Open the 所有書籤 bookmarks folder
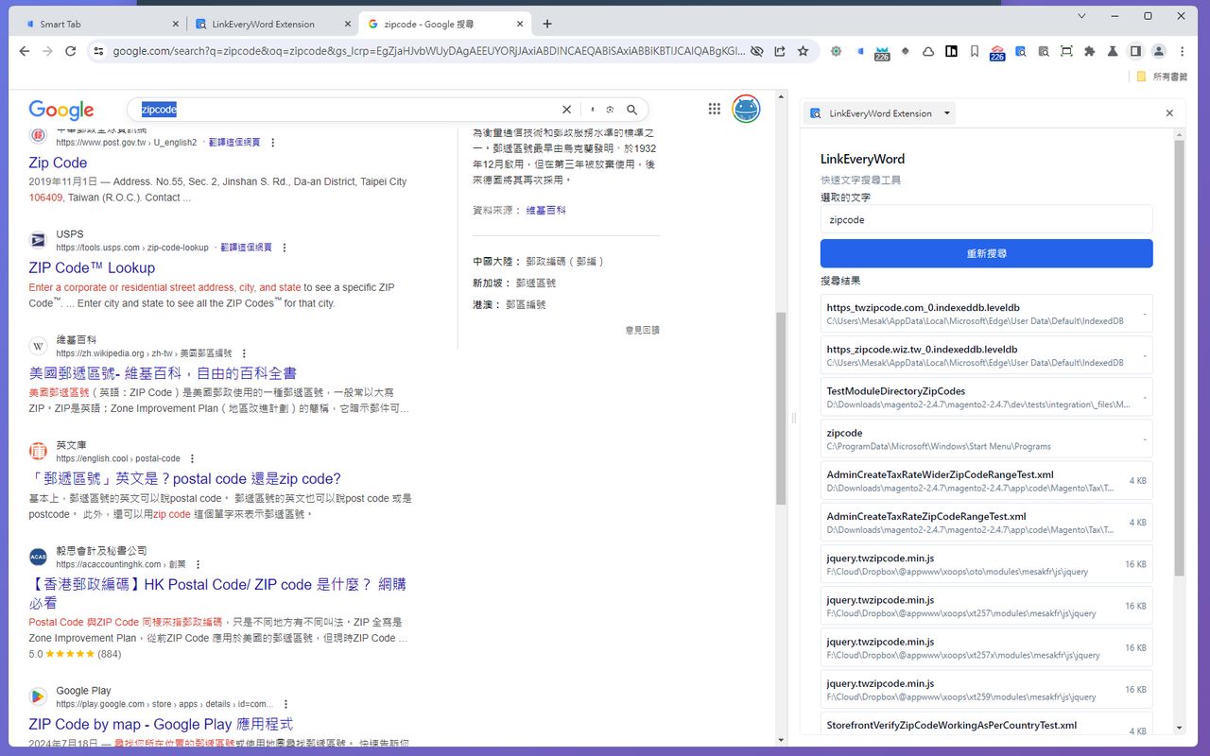Viewport: 1210px width, 756px height. (1162, 77)
